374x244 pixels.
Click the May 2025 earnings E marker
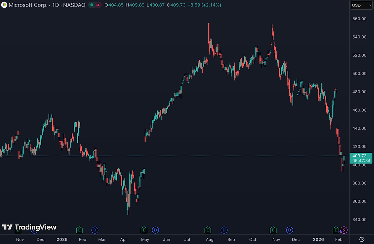pos(144,230)
